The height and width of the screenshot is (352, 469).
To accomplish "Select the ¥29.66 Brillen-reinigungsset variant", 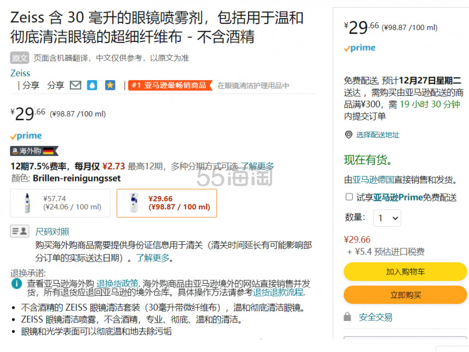I will [166, 203].
